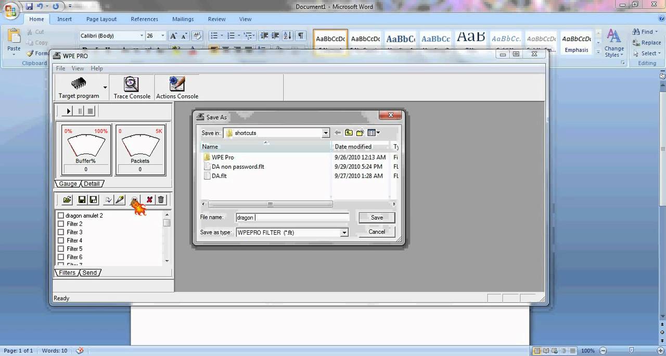Click Shrink Font in Word ribbon

point(184,36)
